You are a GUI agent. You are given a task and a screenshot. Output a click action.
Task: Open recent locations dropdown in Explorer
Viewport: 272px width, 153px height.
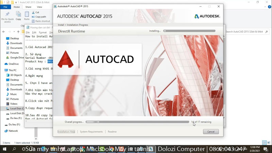pos(14,32)
